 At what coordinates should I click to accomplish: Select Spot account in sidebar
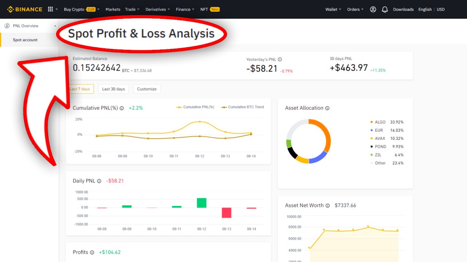coord(25,40)
